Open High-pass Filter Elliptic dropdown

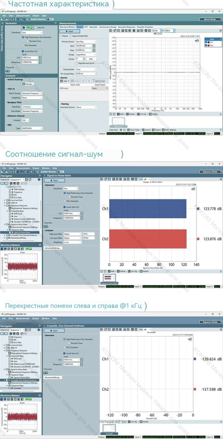point(72,233)
